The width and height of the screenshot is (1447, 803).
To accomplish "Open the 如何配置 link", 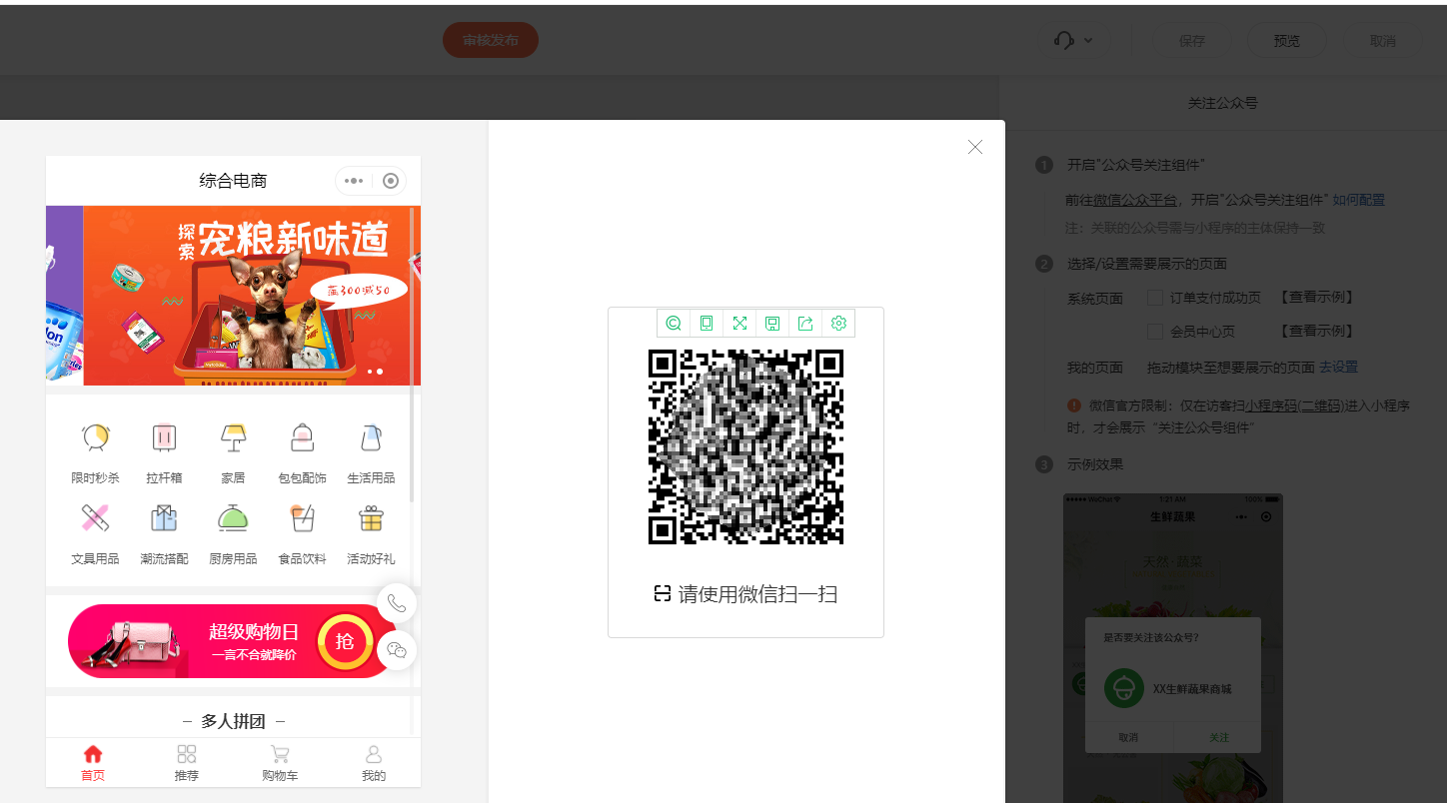I will click(x=1359, y=200).
